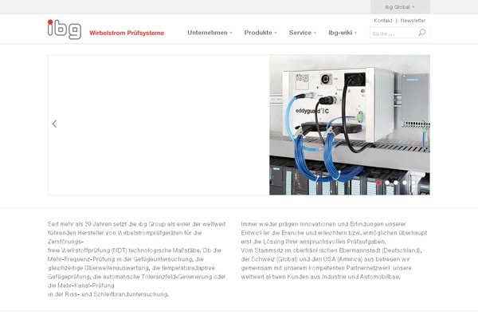
Task: Select the third slide dot
Action: (396, 183)
